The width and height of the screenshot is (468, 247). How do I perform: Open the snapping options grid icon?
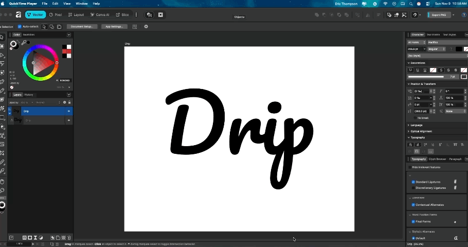[x=135, y=27]
